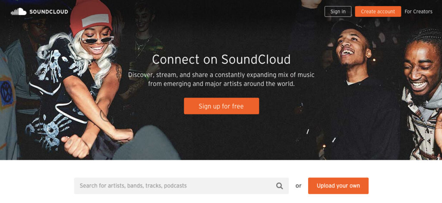Click the "or" text beside search bar
The image size is (442, 203).
coord(299,186)
